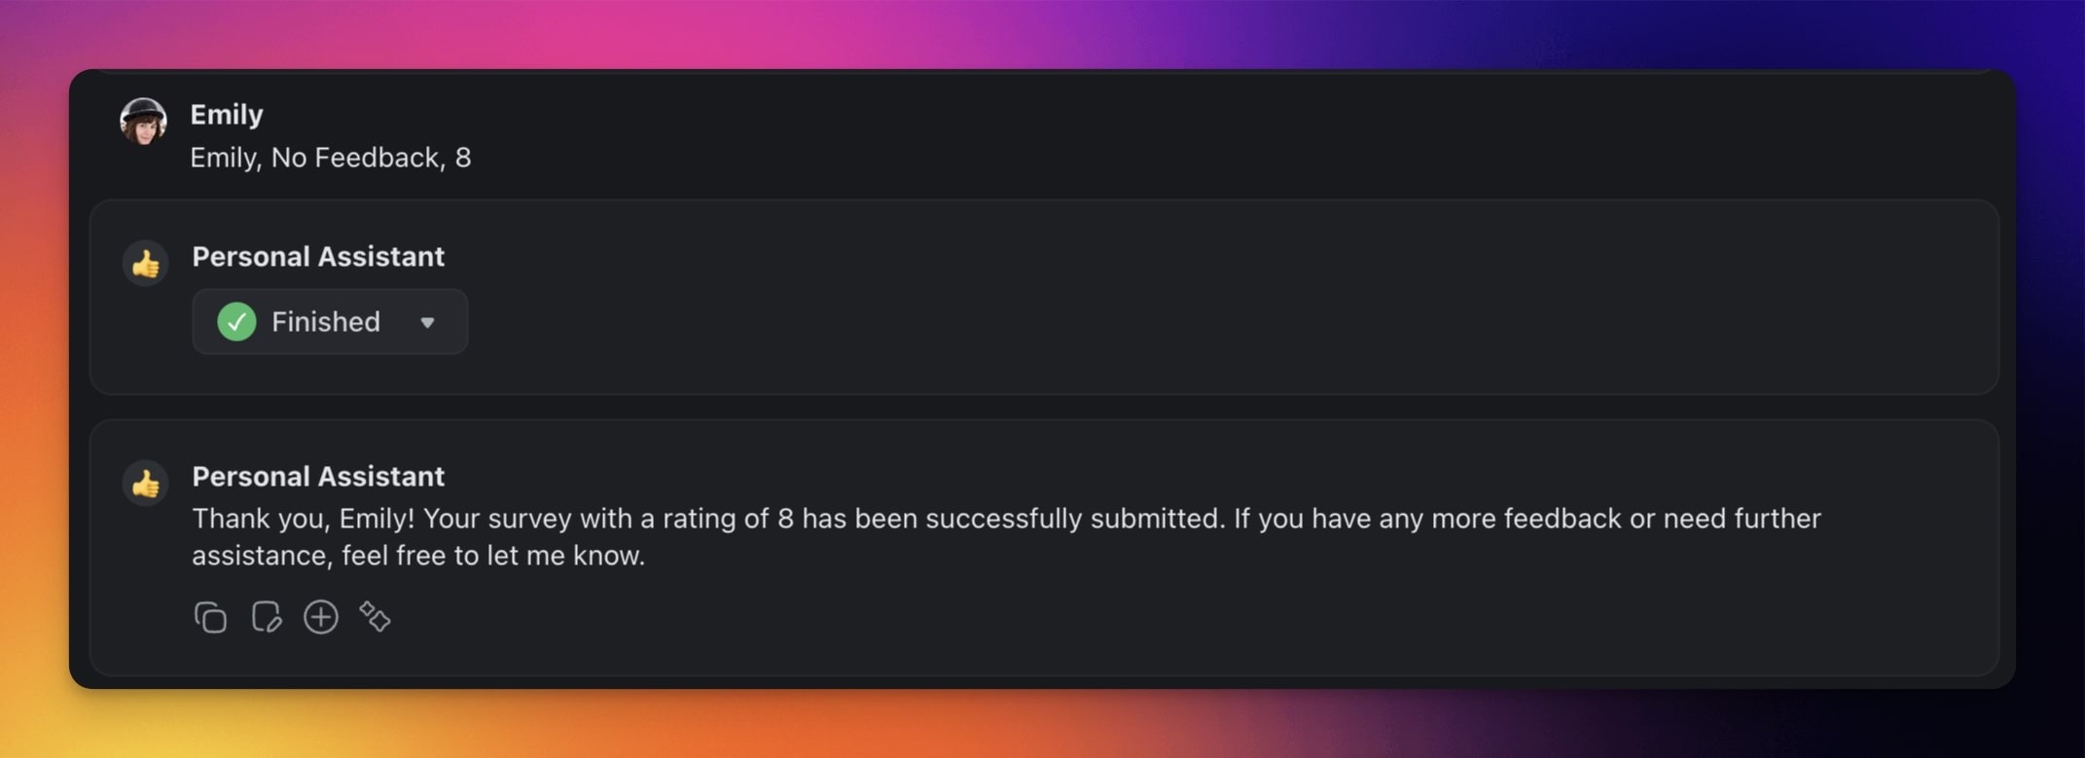Click Personal Assistant name above Finished status
The width and height of the screenshot is (2085, 758).
click(x=318, y=257)
